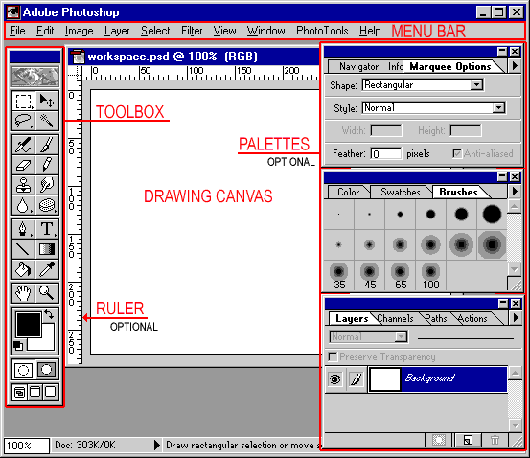Image resolution: width=530 pixels, height=458 pixels.
Task: Click the trash icon in Layers palette
Action: 495,440
